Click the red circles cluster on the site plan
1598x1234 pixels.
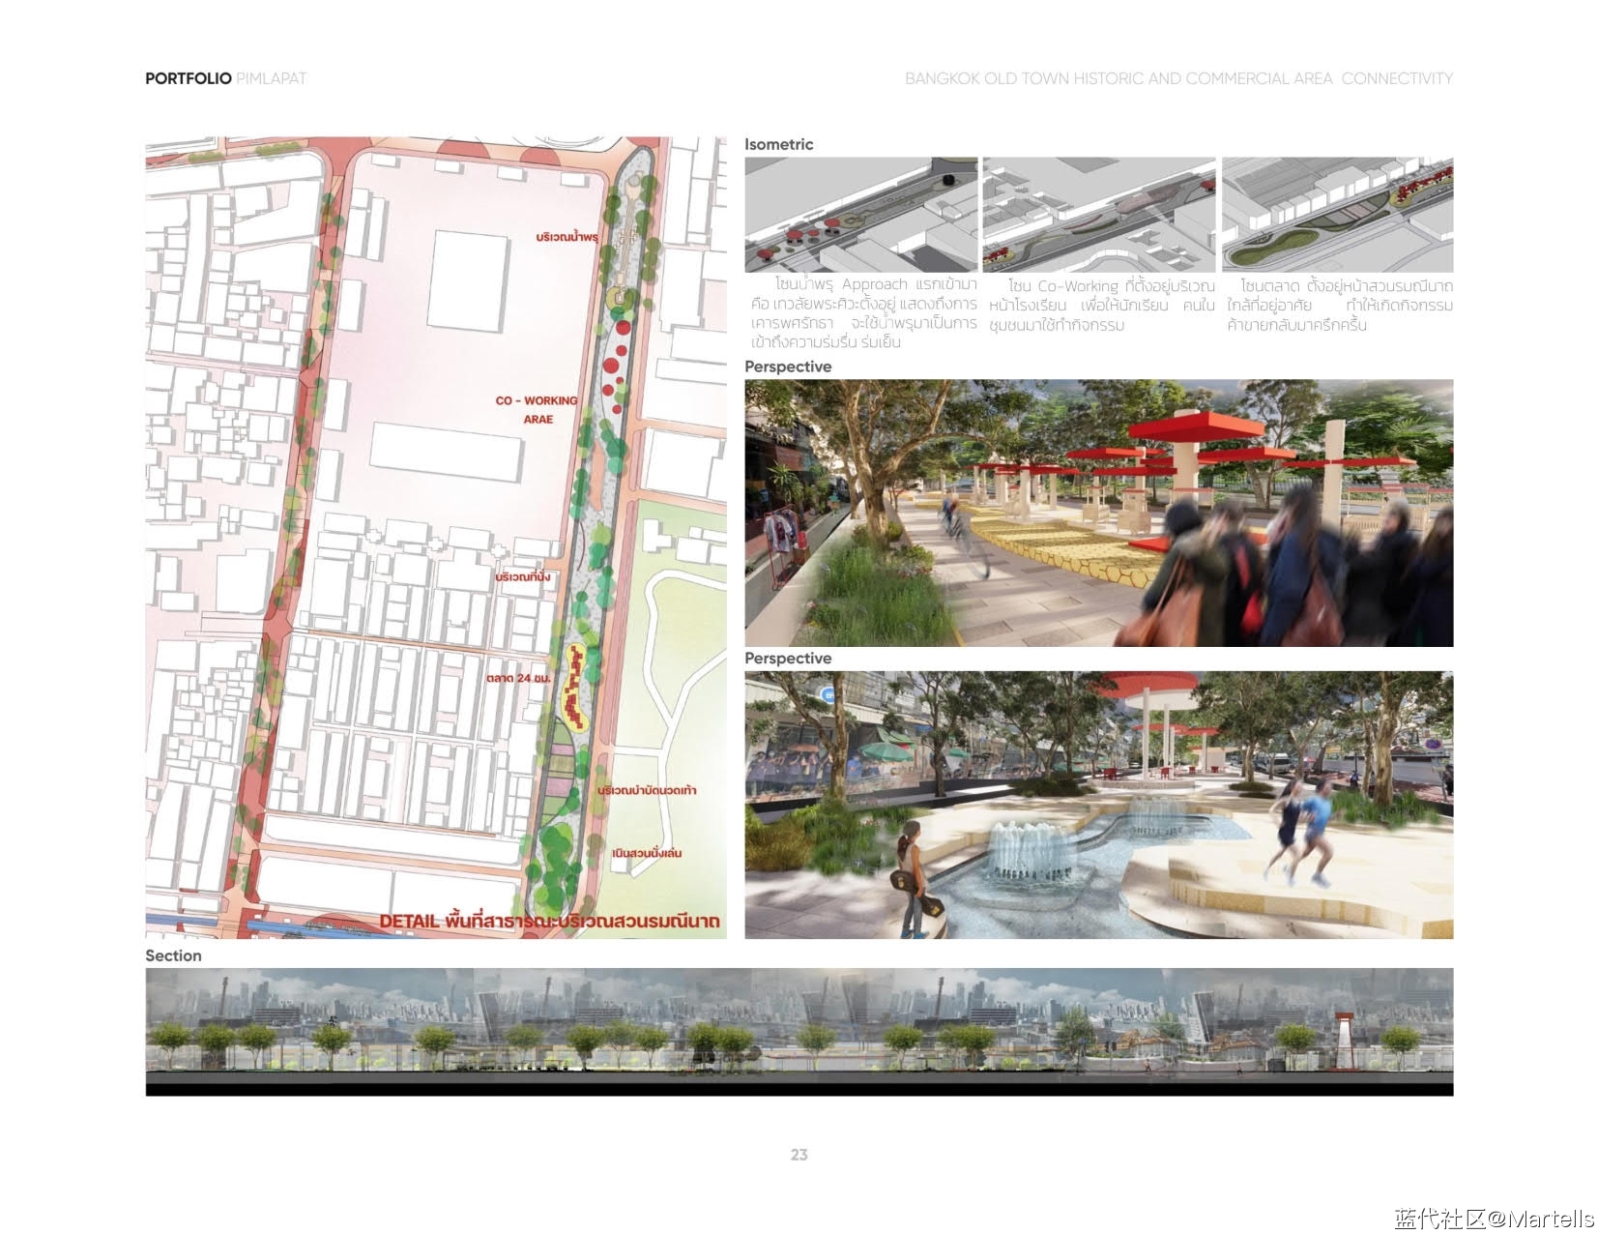(x=613, y=367)
